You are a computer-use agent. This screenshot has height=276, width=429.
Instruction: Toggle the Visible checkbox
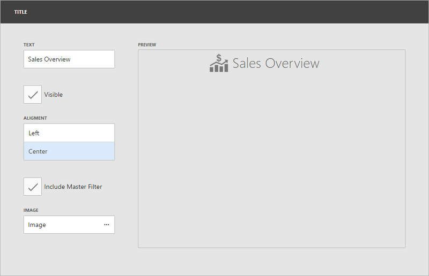coord(33,95)
